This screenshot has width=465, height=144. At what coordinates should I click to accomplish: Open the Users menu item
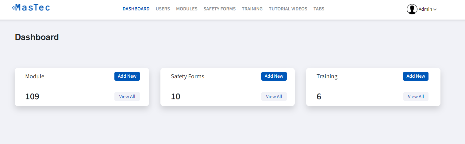coord(163,9)
